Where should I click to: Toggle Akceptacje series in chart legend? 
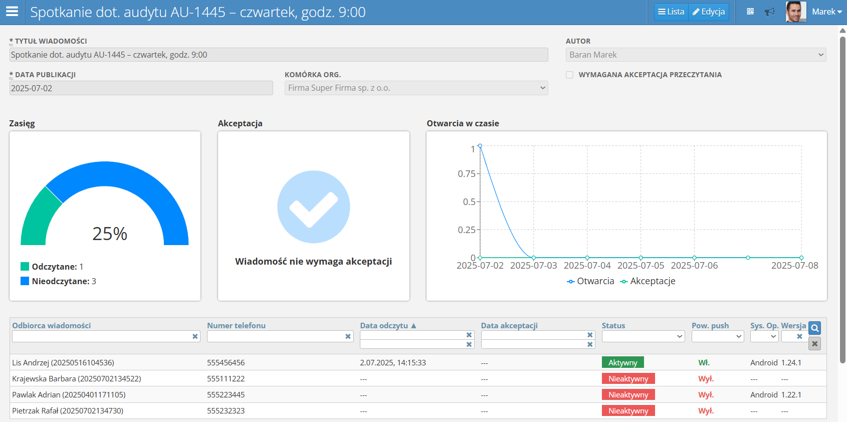(648, 281)
